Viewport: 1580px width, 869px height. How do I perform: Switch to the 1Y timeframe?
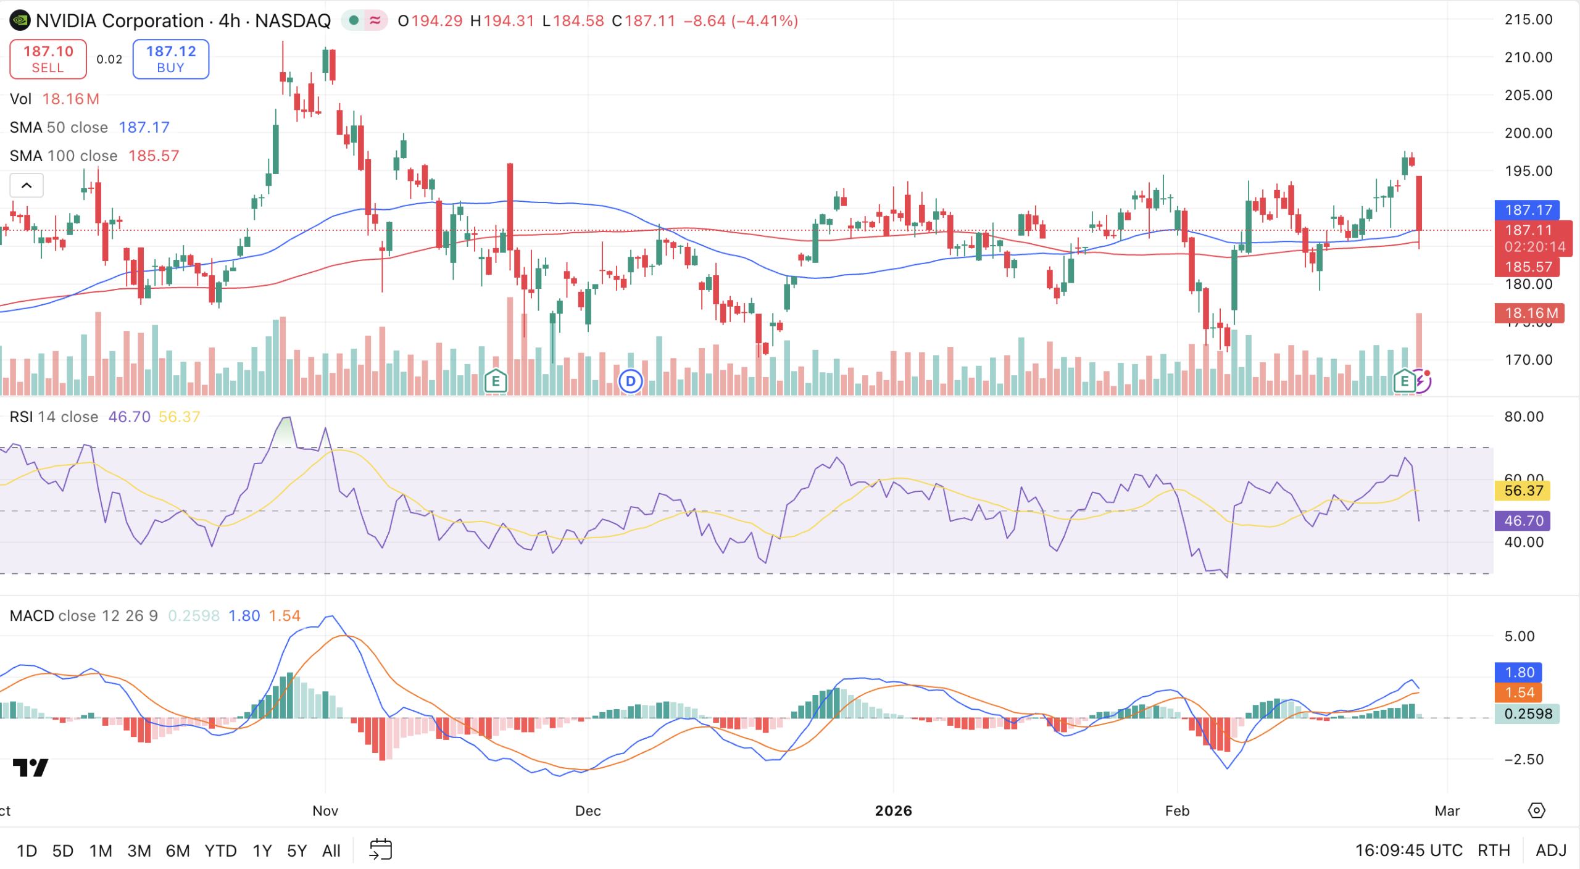(x=261, y=850)
